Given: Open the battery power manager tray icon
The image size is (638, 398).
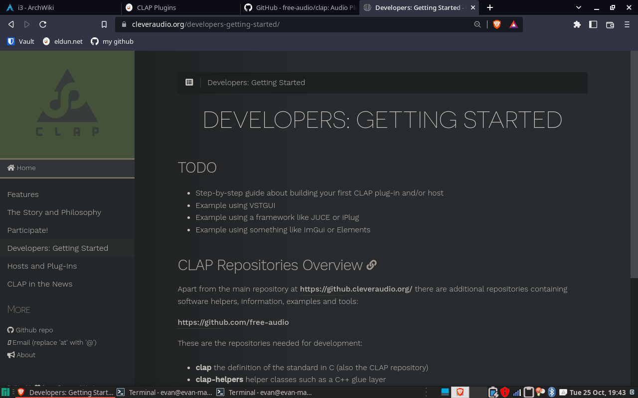Looking at the screenshot, I should 493,393.
